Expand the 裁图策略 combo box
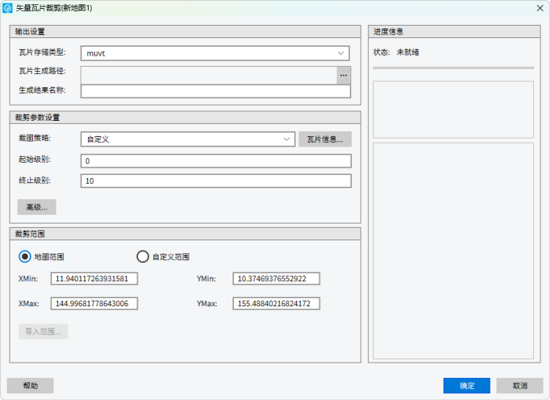The width and height of the screenshot is (550, 400). (x=188, y=139)
